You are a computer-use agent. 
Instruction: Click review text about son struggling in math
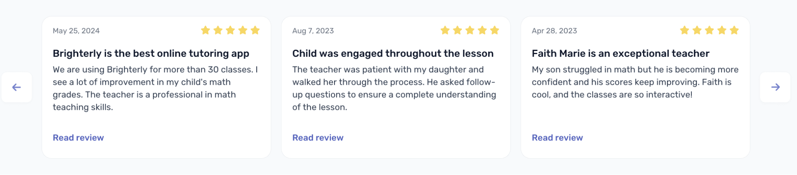[x=635, y=82]
